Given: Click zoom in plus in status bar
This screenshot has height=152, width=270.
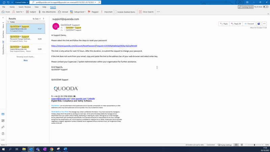Looking at the screenshot, I should point(263,145).
